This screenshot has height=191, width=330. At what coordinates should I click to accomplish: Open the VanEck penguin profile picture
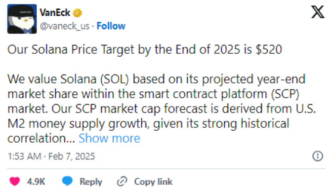22,19
